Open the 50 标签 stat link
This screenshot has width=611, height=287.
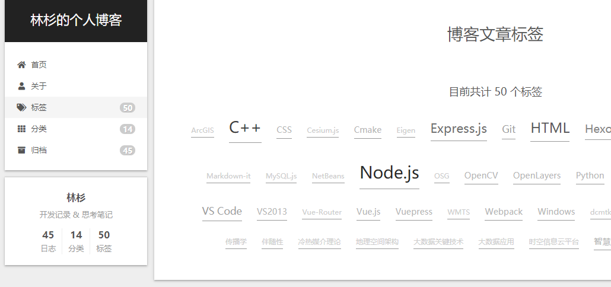pos(104,241)
